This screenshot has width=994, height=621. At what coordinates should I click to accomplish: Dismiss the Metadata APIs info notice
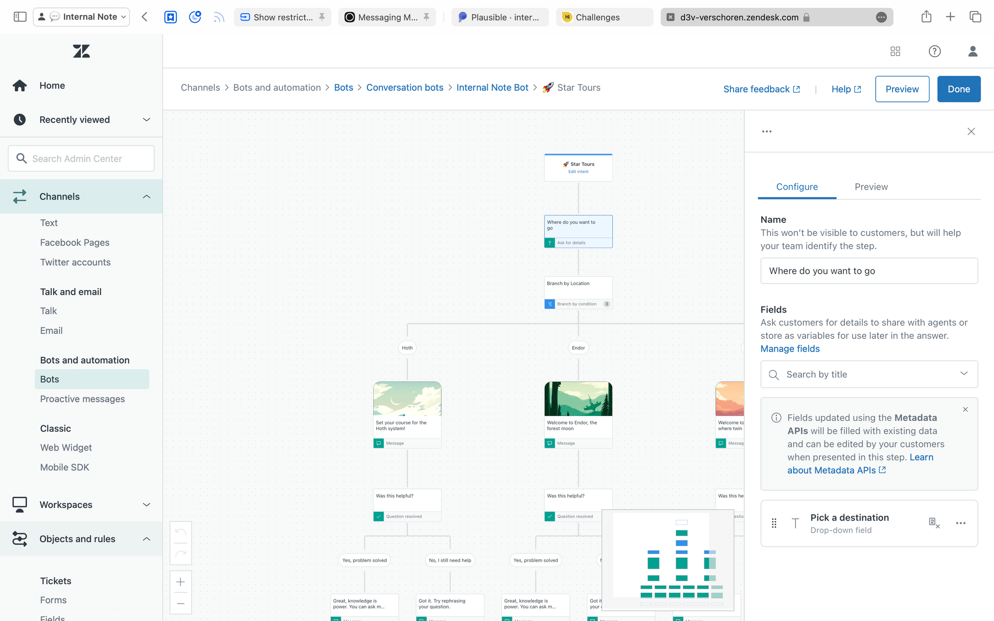[x=965, y=409]
